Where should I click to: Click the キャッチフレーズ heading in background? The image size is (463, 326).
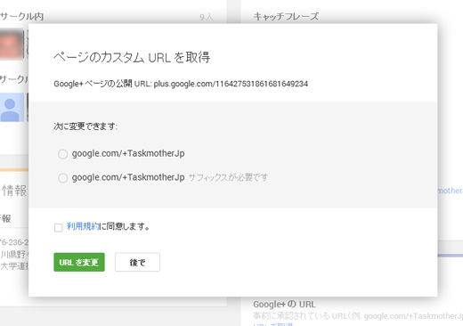pos(286,16)
